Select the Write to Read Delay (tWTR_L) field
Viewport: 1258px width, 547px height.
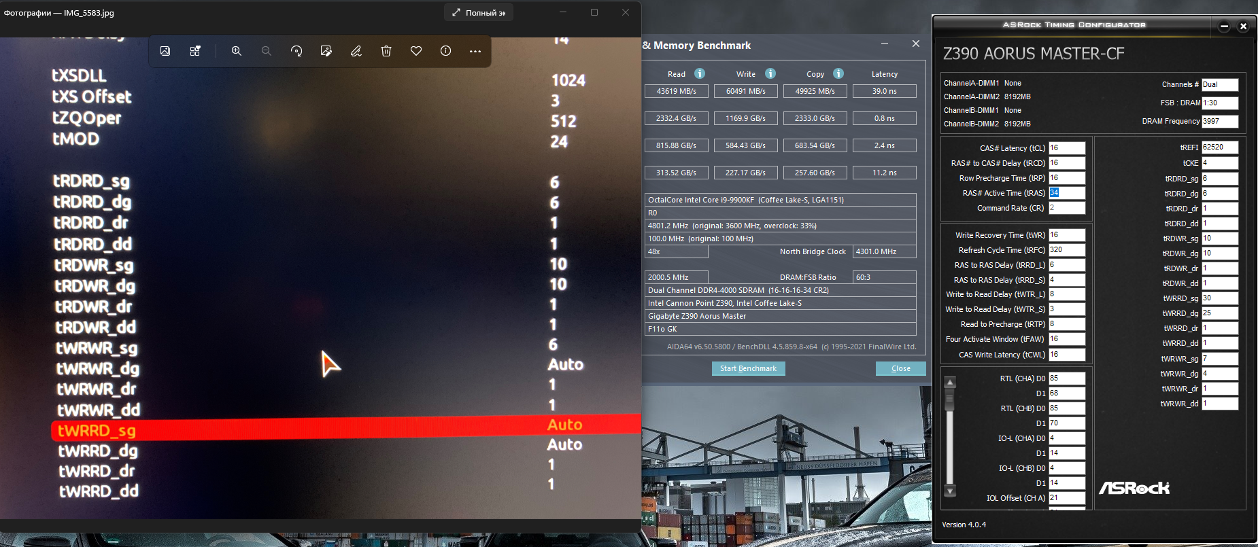1067,294
